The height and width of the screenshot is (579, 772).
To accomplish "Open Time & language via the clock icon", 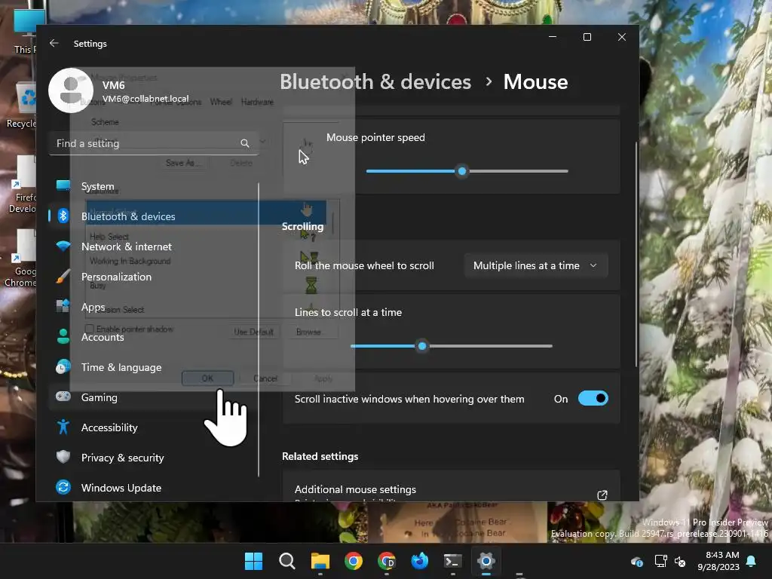I will (x=63, y=367).
